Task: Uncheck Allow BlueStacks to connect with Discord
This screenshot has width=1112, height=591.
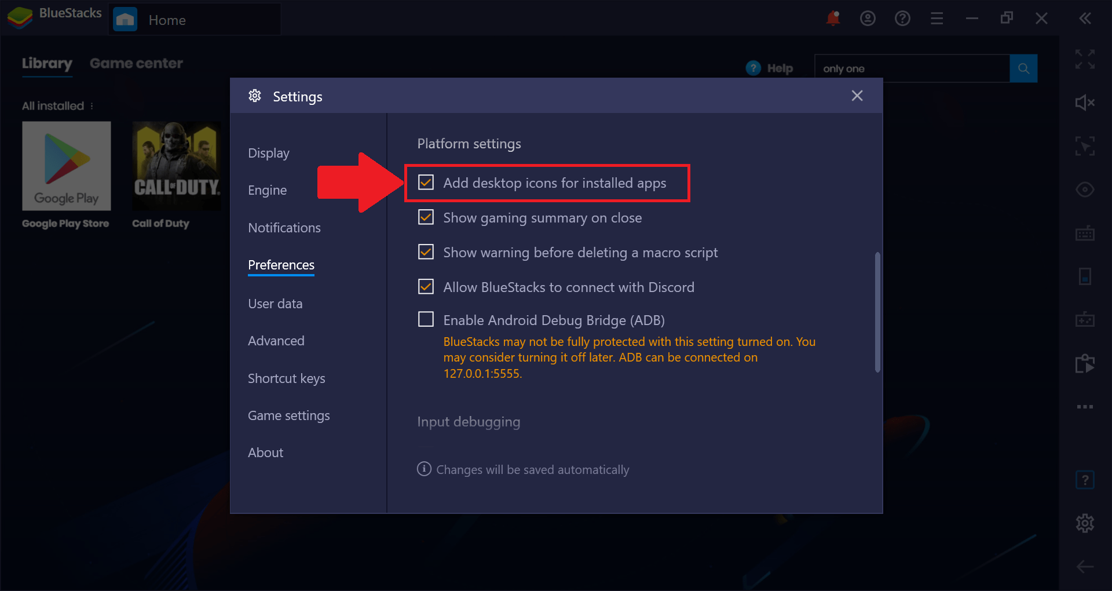Action: click(426, 287)
